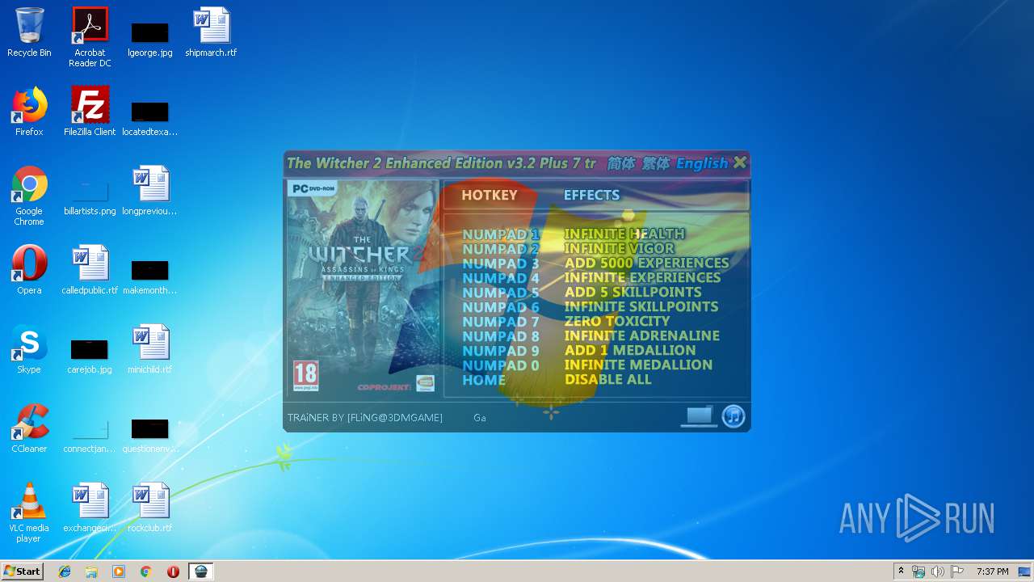
Task: Open the Action Center flag icon
Action: (x=956, y=571)
